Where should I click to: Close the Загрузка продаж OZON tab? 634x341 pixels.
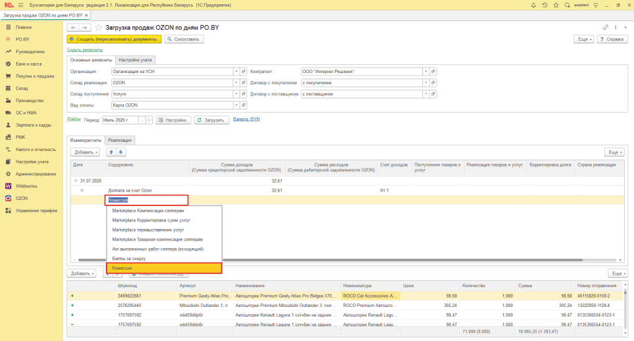click(x=86, y=15)
